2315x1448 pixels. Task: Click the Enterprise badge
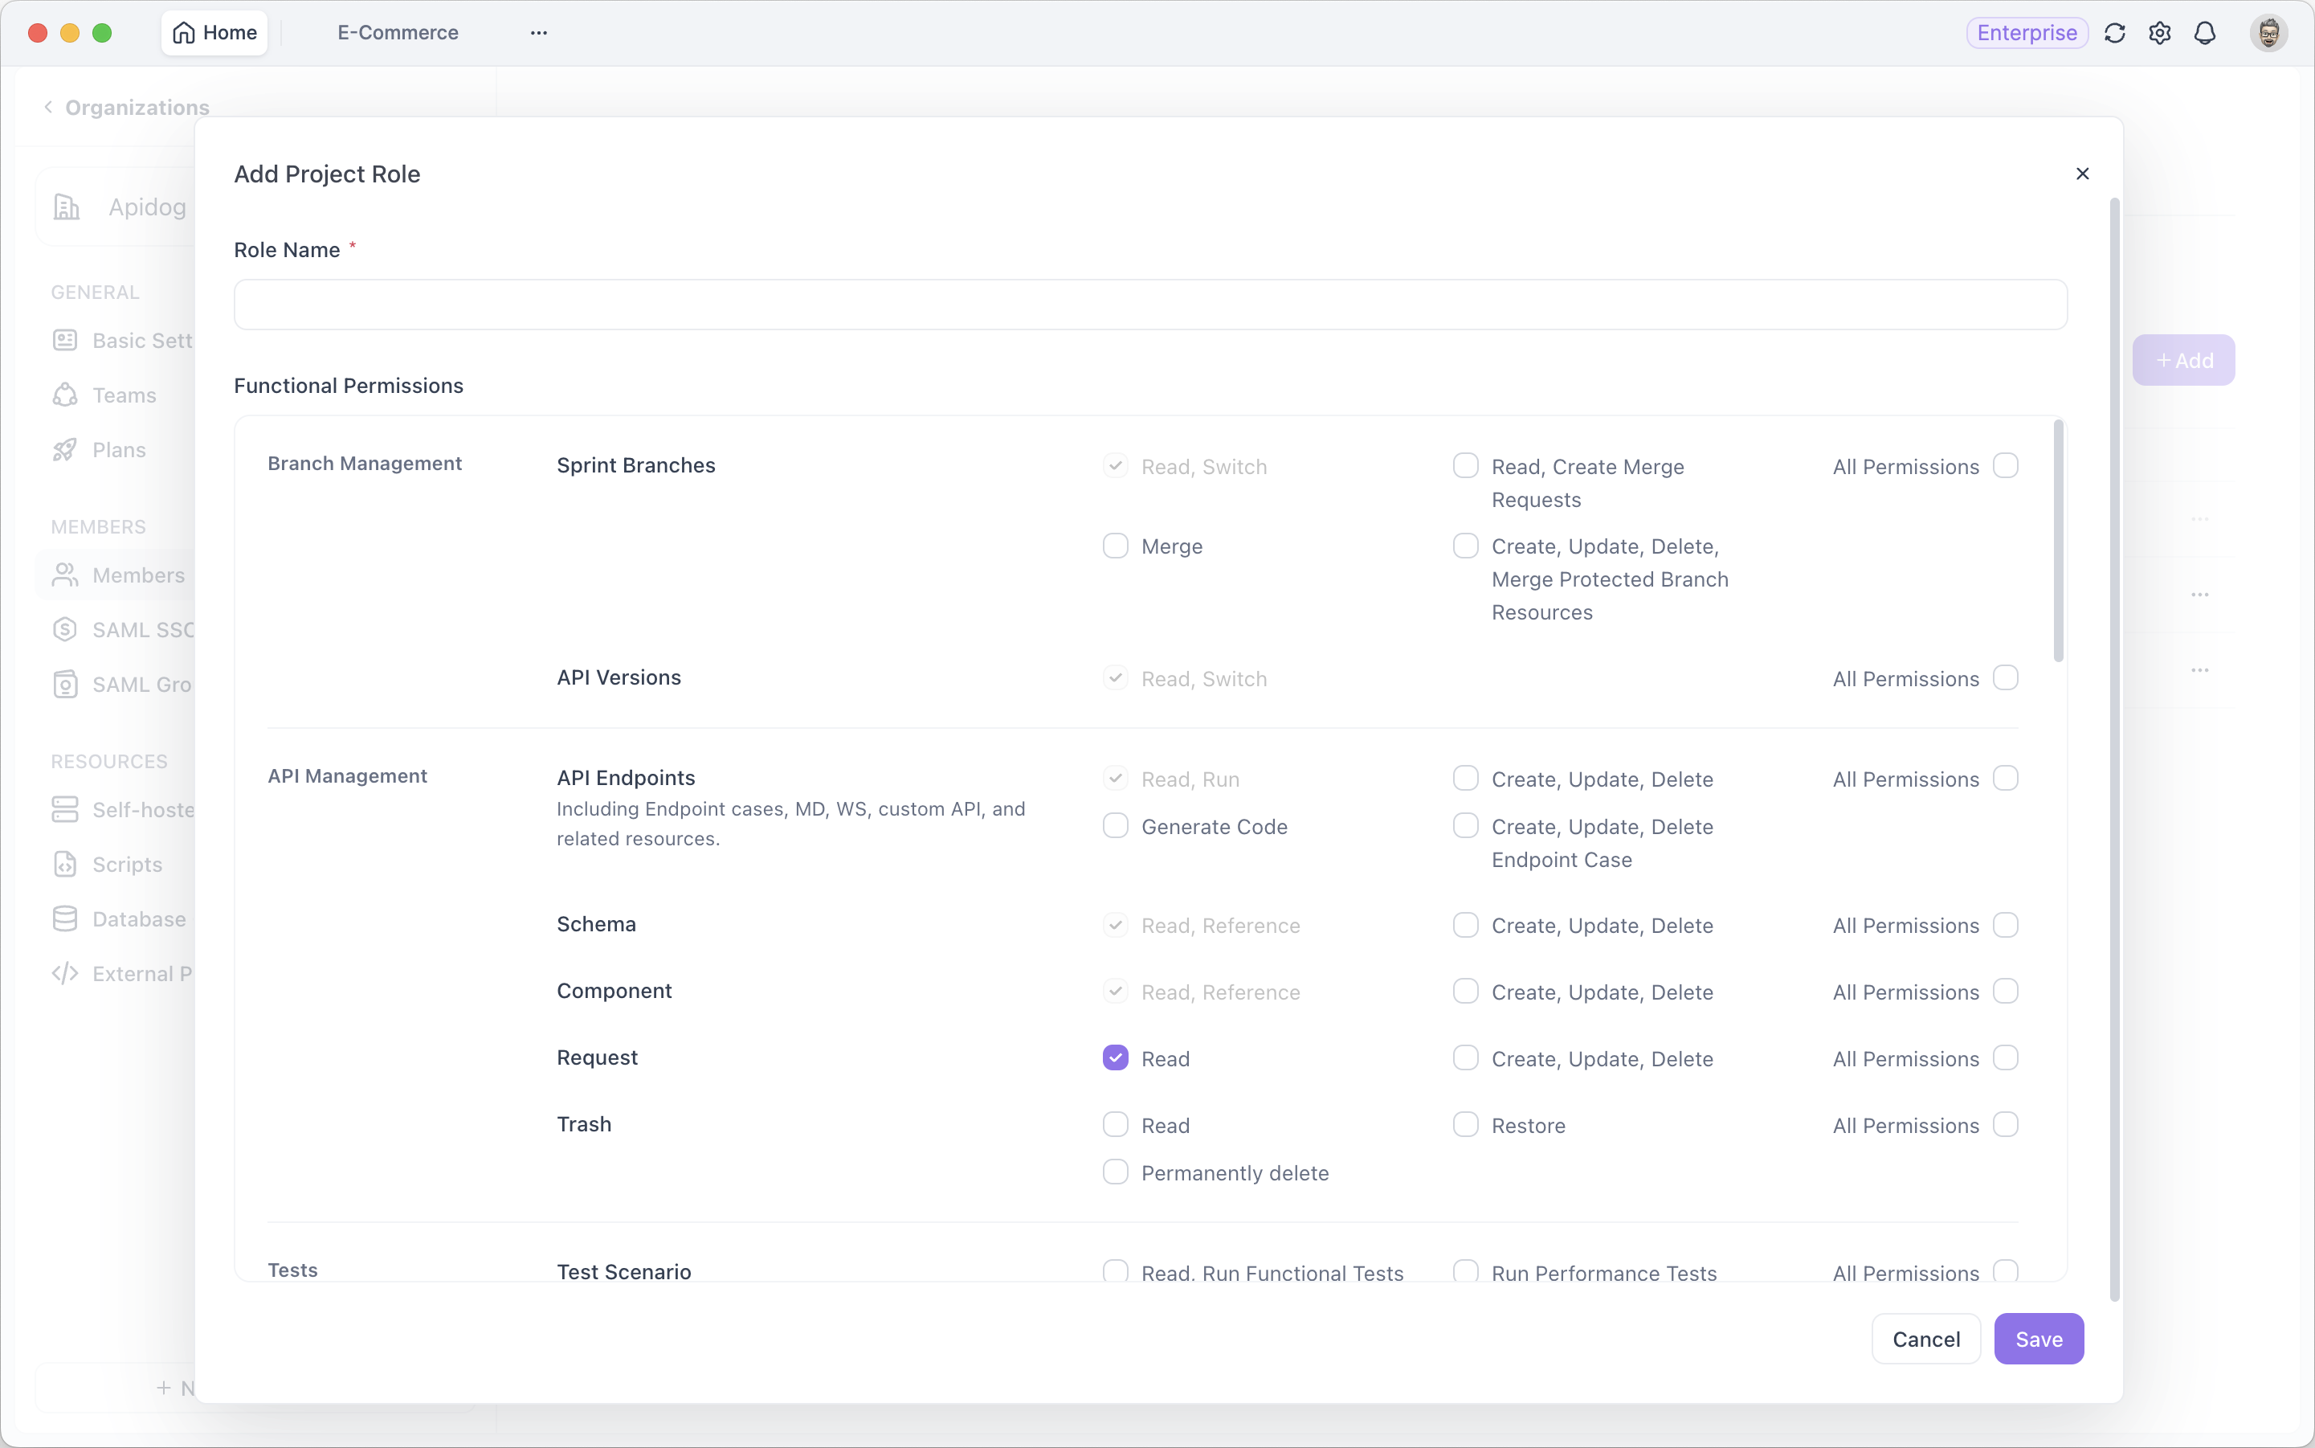click(x=2027, y=34)
